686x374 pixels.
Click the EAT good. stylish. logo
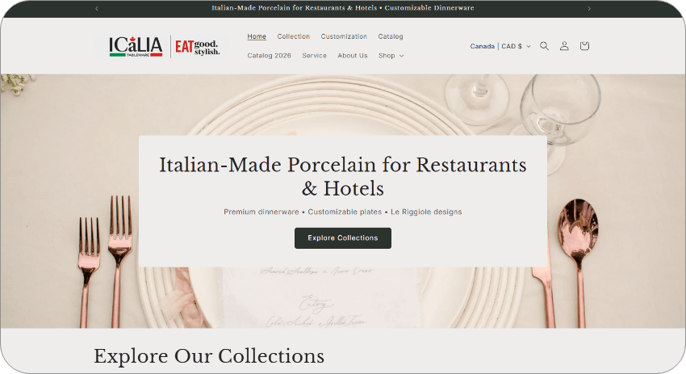(x=197, y=47)
